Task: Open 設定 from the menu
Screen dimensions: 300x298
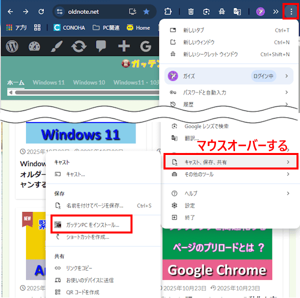Action: 230,205
